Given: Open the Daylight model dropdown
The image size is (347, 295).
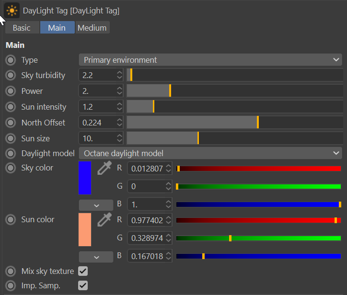Looking at the screenshot, I should 210,153.
